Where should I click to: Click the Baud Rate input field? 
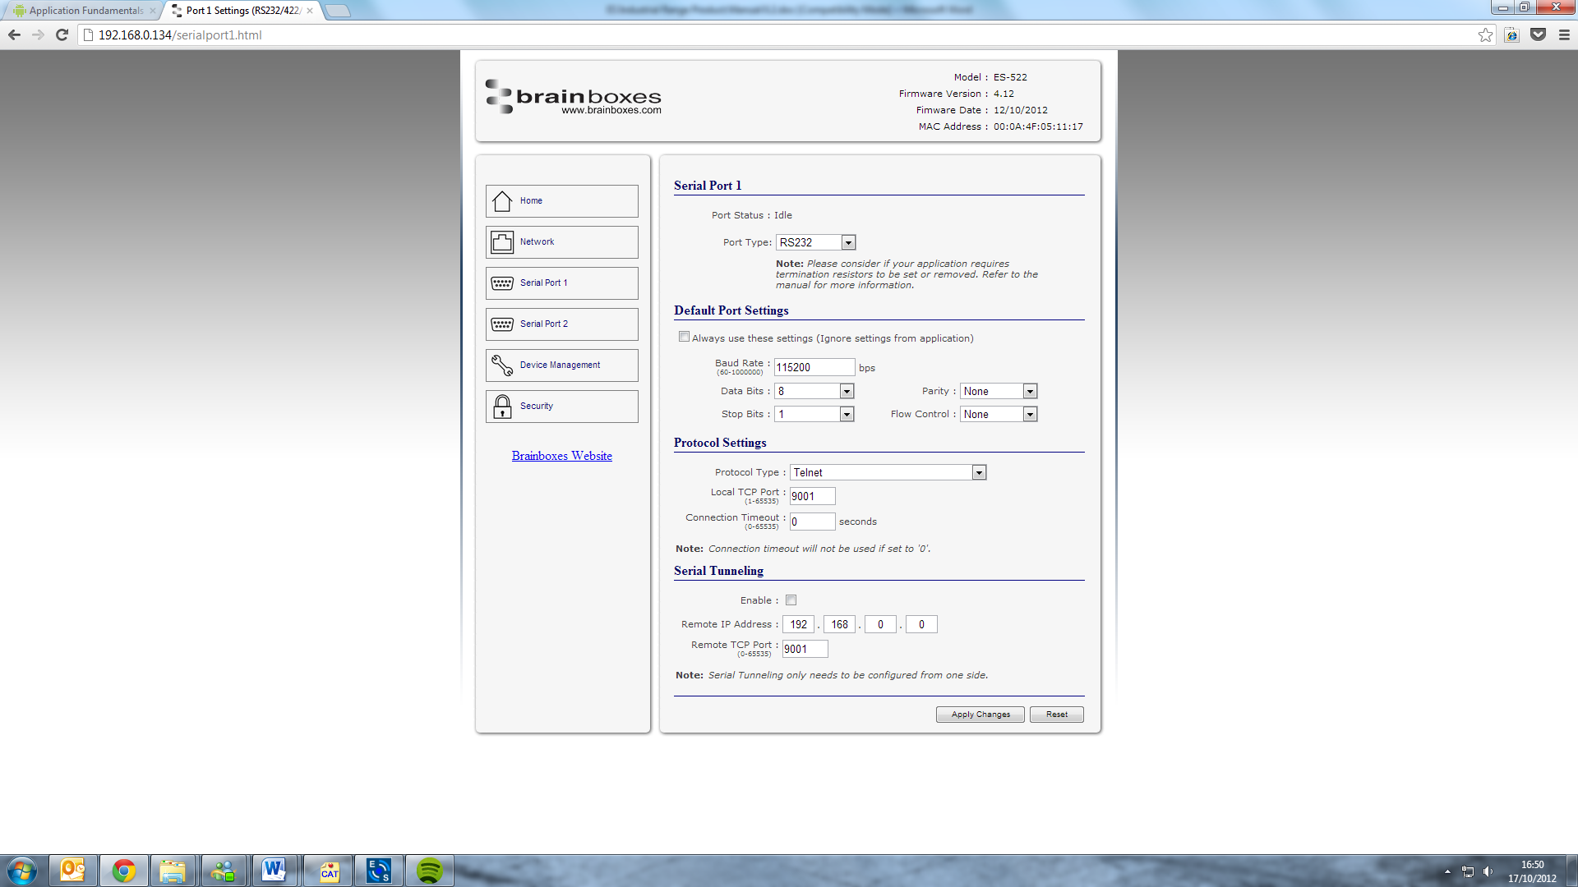click(x=814, y=366)
